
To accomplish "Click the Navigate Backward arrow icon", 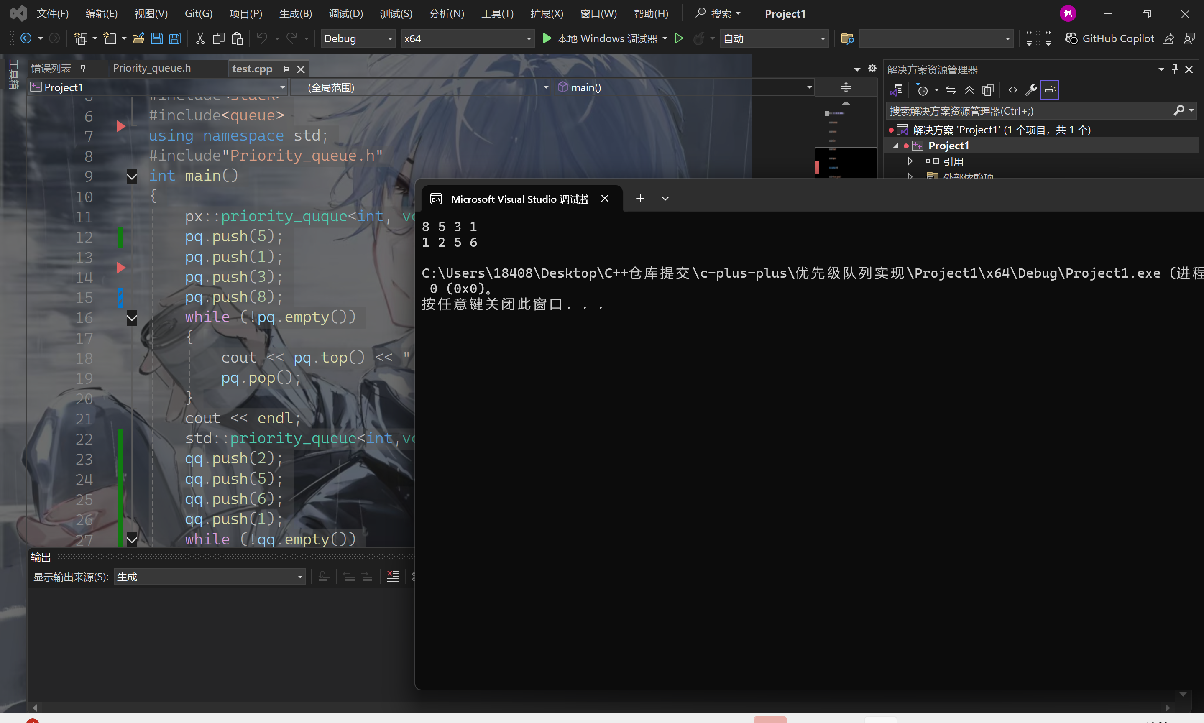I will point(26,38).
